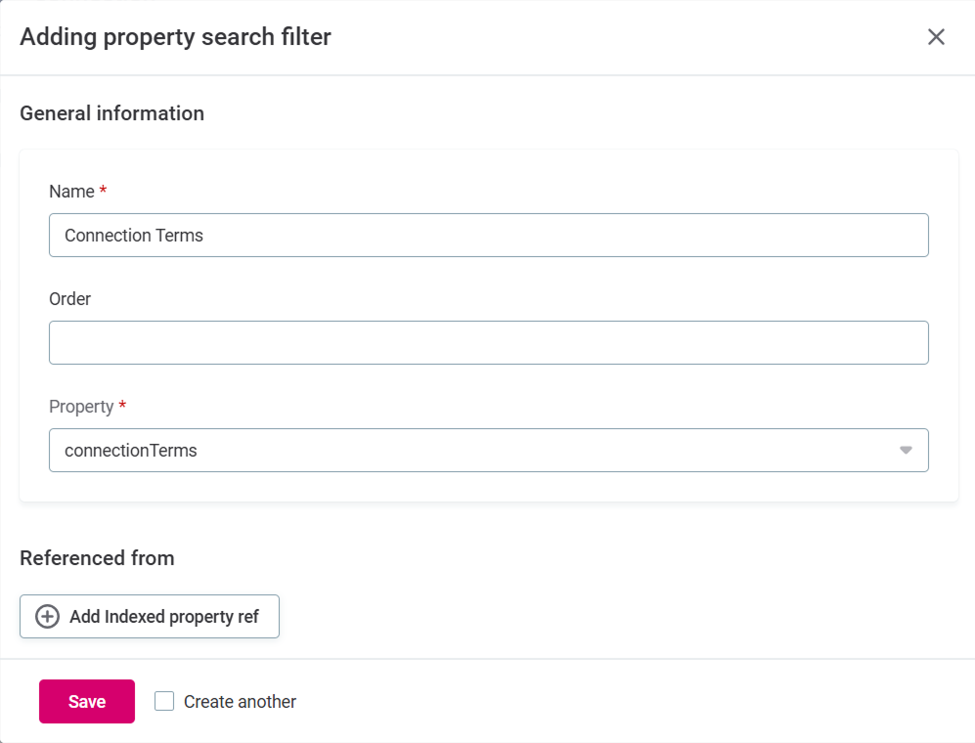The image size is (975, 743).
Task: Click the Add Indexed property ref button label
Action: [x=164, y=617]
